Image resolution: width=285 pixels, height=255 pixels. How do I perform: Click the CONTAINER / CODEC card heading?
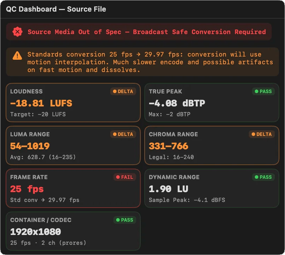[x=41, y=220]
